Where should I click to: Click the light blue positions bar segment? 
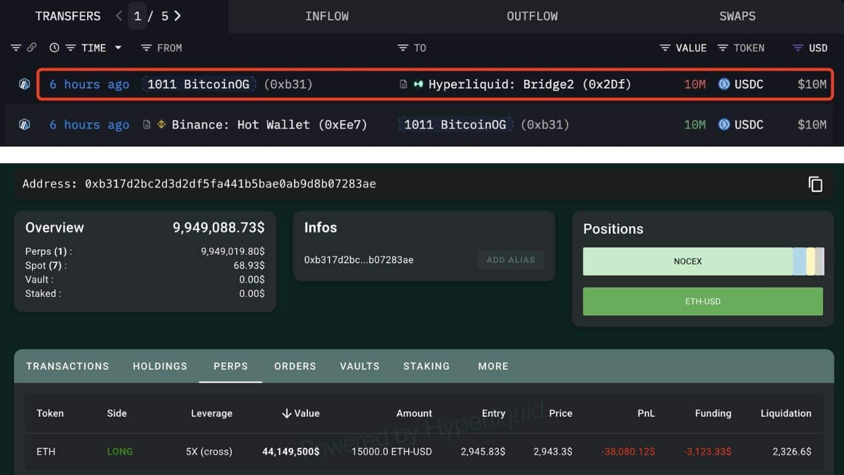799,261
